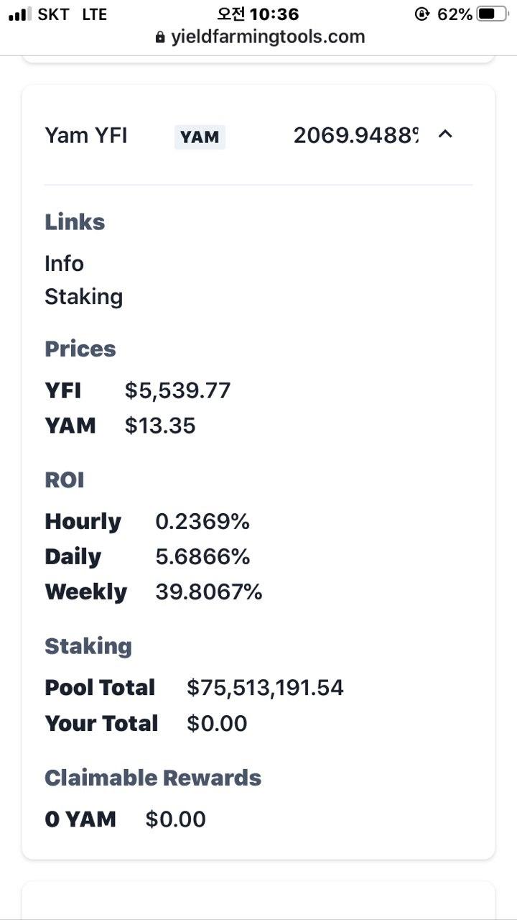Tap the yieldfarmingtools.com address text

[267, 37]
